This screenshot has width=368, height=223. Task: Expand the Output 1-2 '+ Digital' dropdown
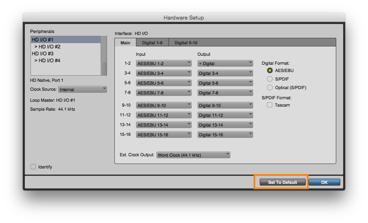[x=225, y=63]
